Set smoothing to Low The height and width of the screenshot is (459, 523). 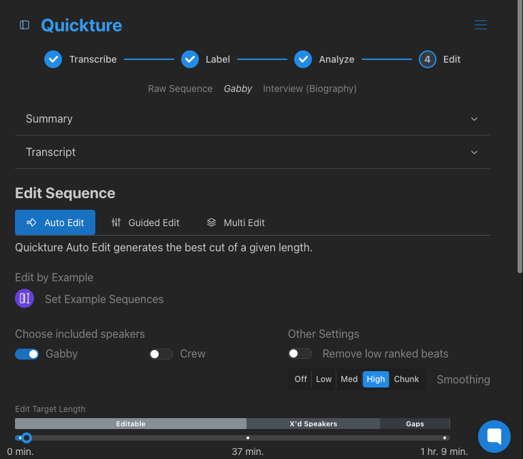(x=324, y=379)
